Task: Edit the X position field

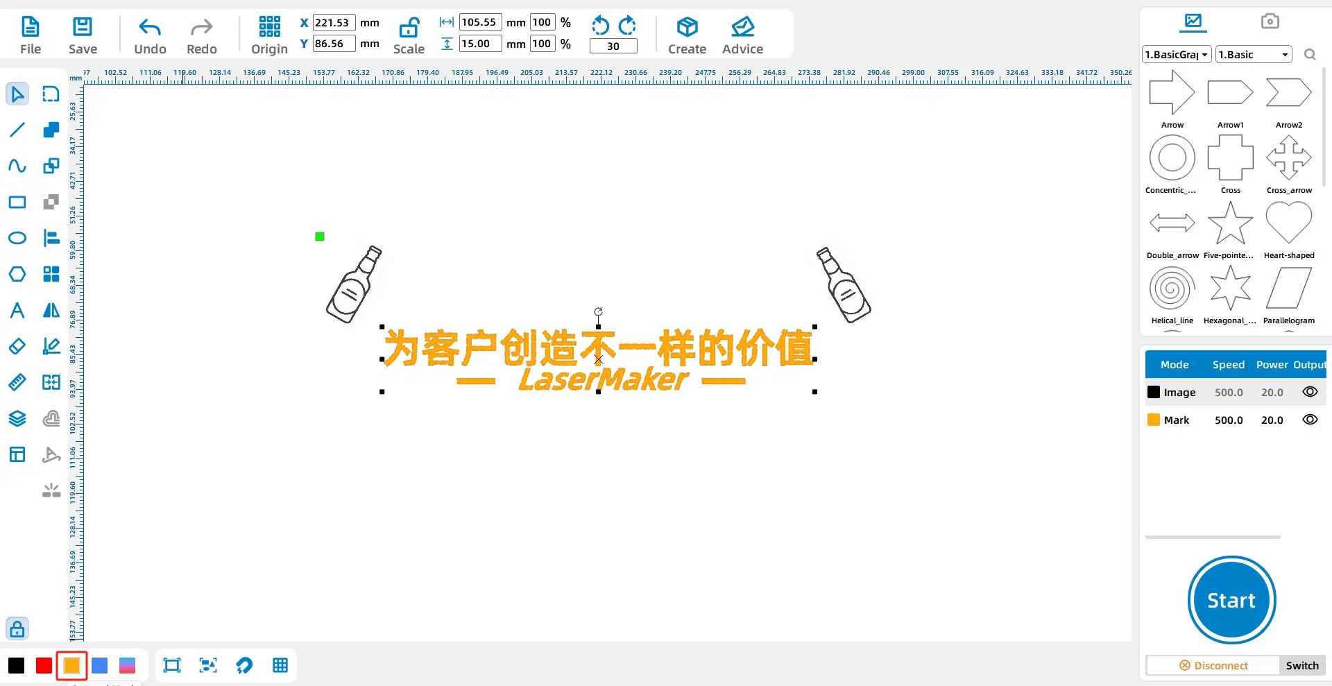Action: point(334,22)
